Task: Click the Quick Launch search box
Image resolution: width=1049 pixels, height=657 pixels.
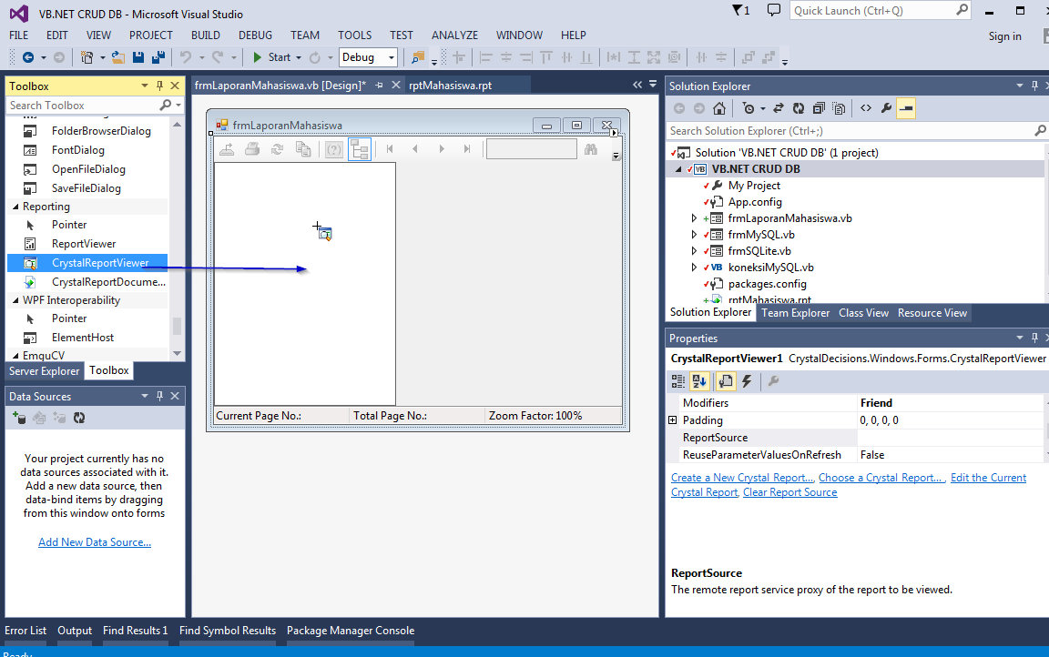Action: (881, 10)
